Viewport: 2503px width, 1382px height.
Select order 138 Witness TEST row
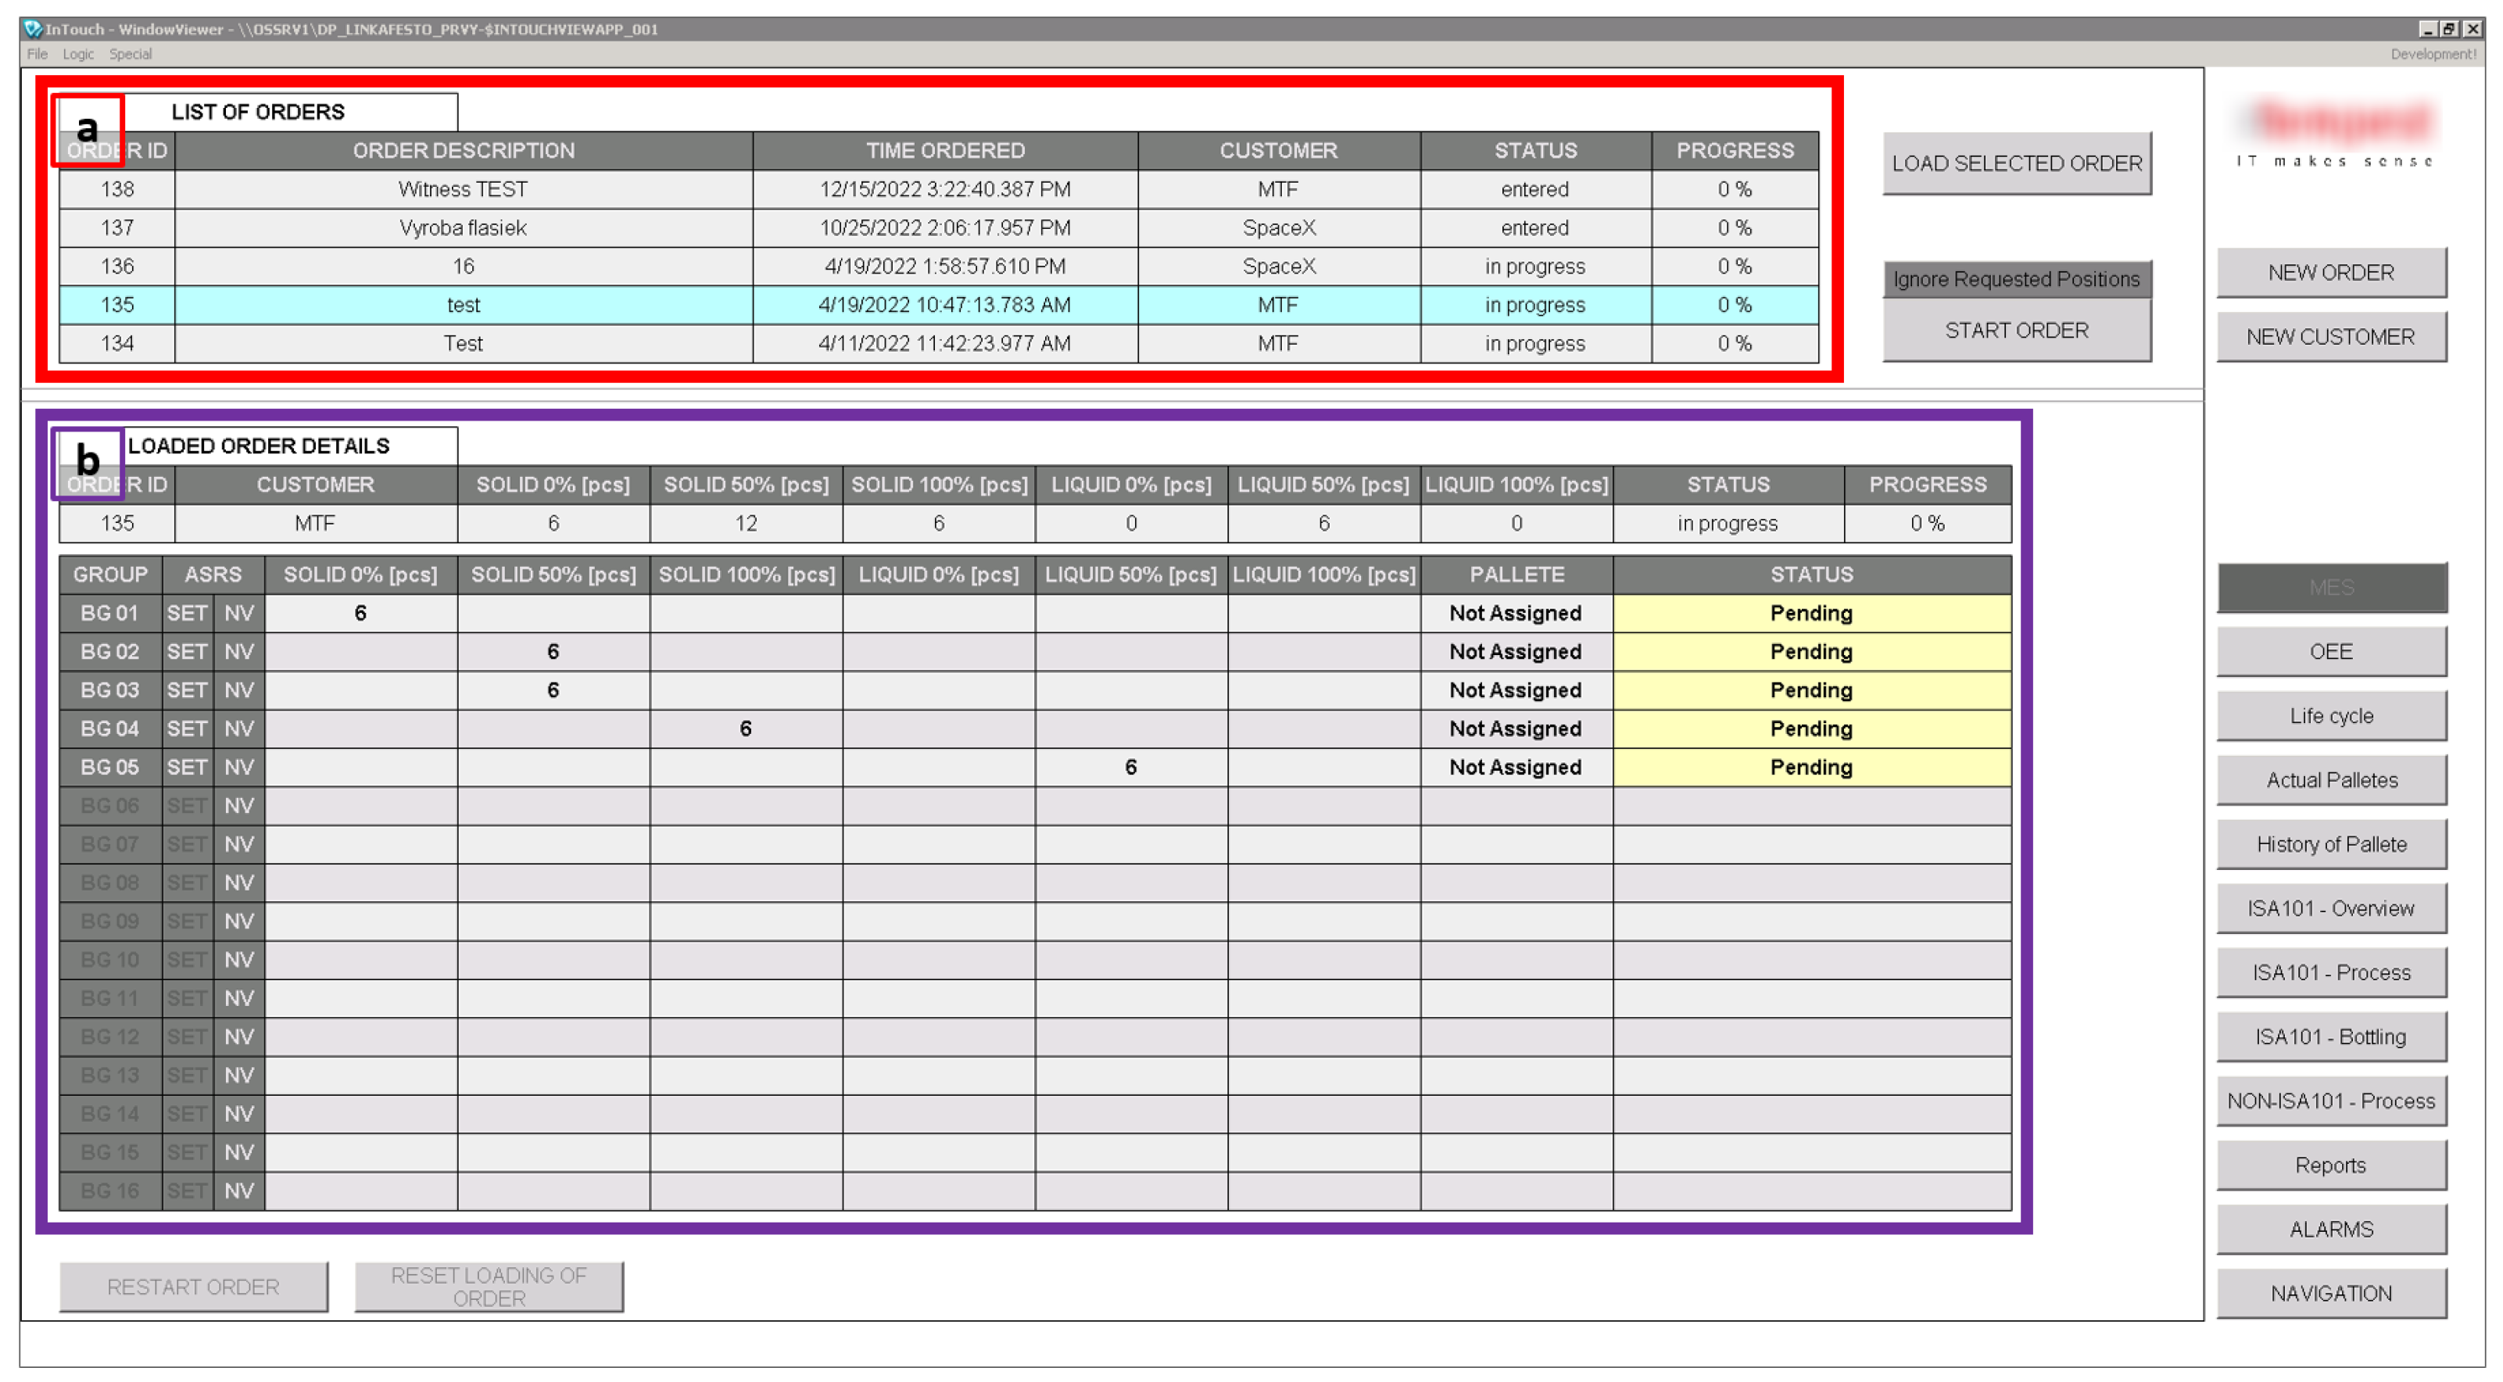(463, 189)
